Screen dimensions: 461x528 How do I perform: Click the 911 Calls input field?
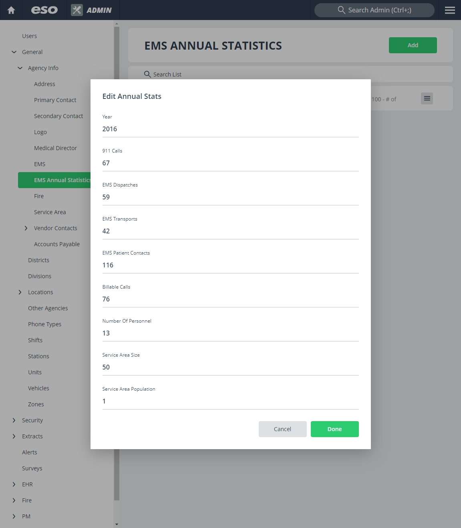coord(231,163)
